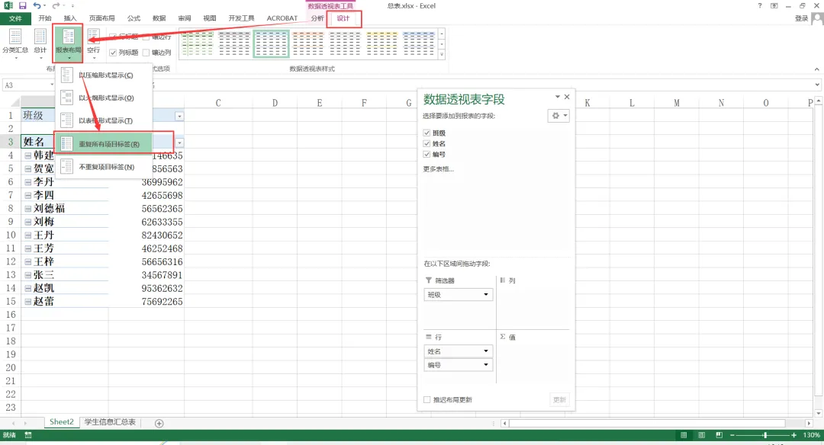
Task: Adjust the zoom slider handle
Action: (765, 435)
